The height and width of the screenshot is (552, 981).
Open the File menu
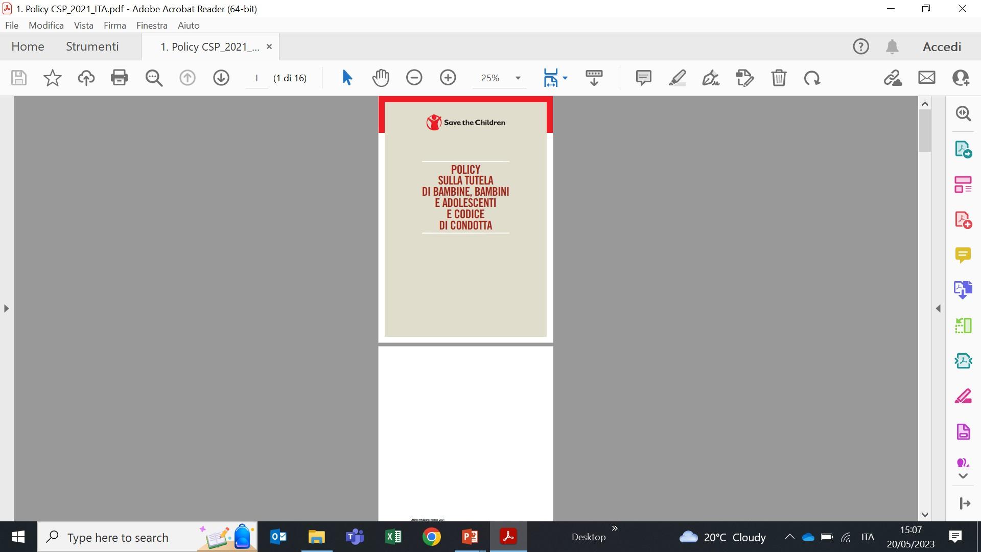point(12,25)
